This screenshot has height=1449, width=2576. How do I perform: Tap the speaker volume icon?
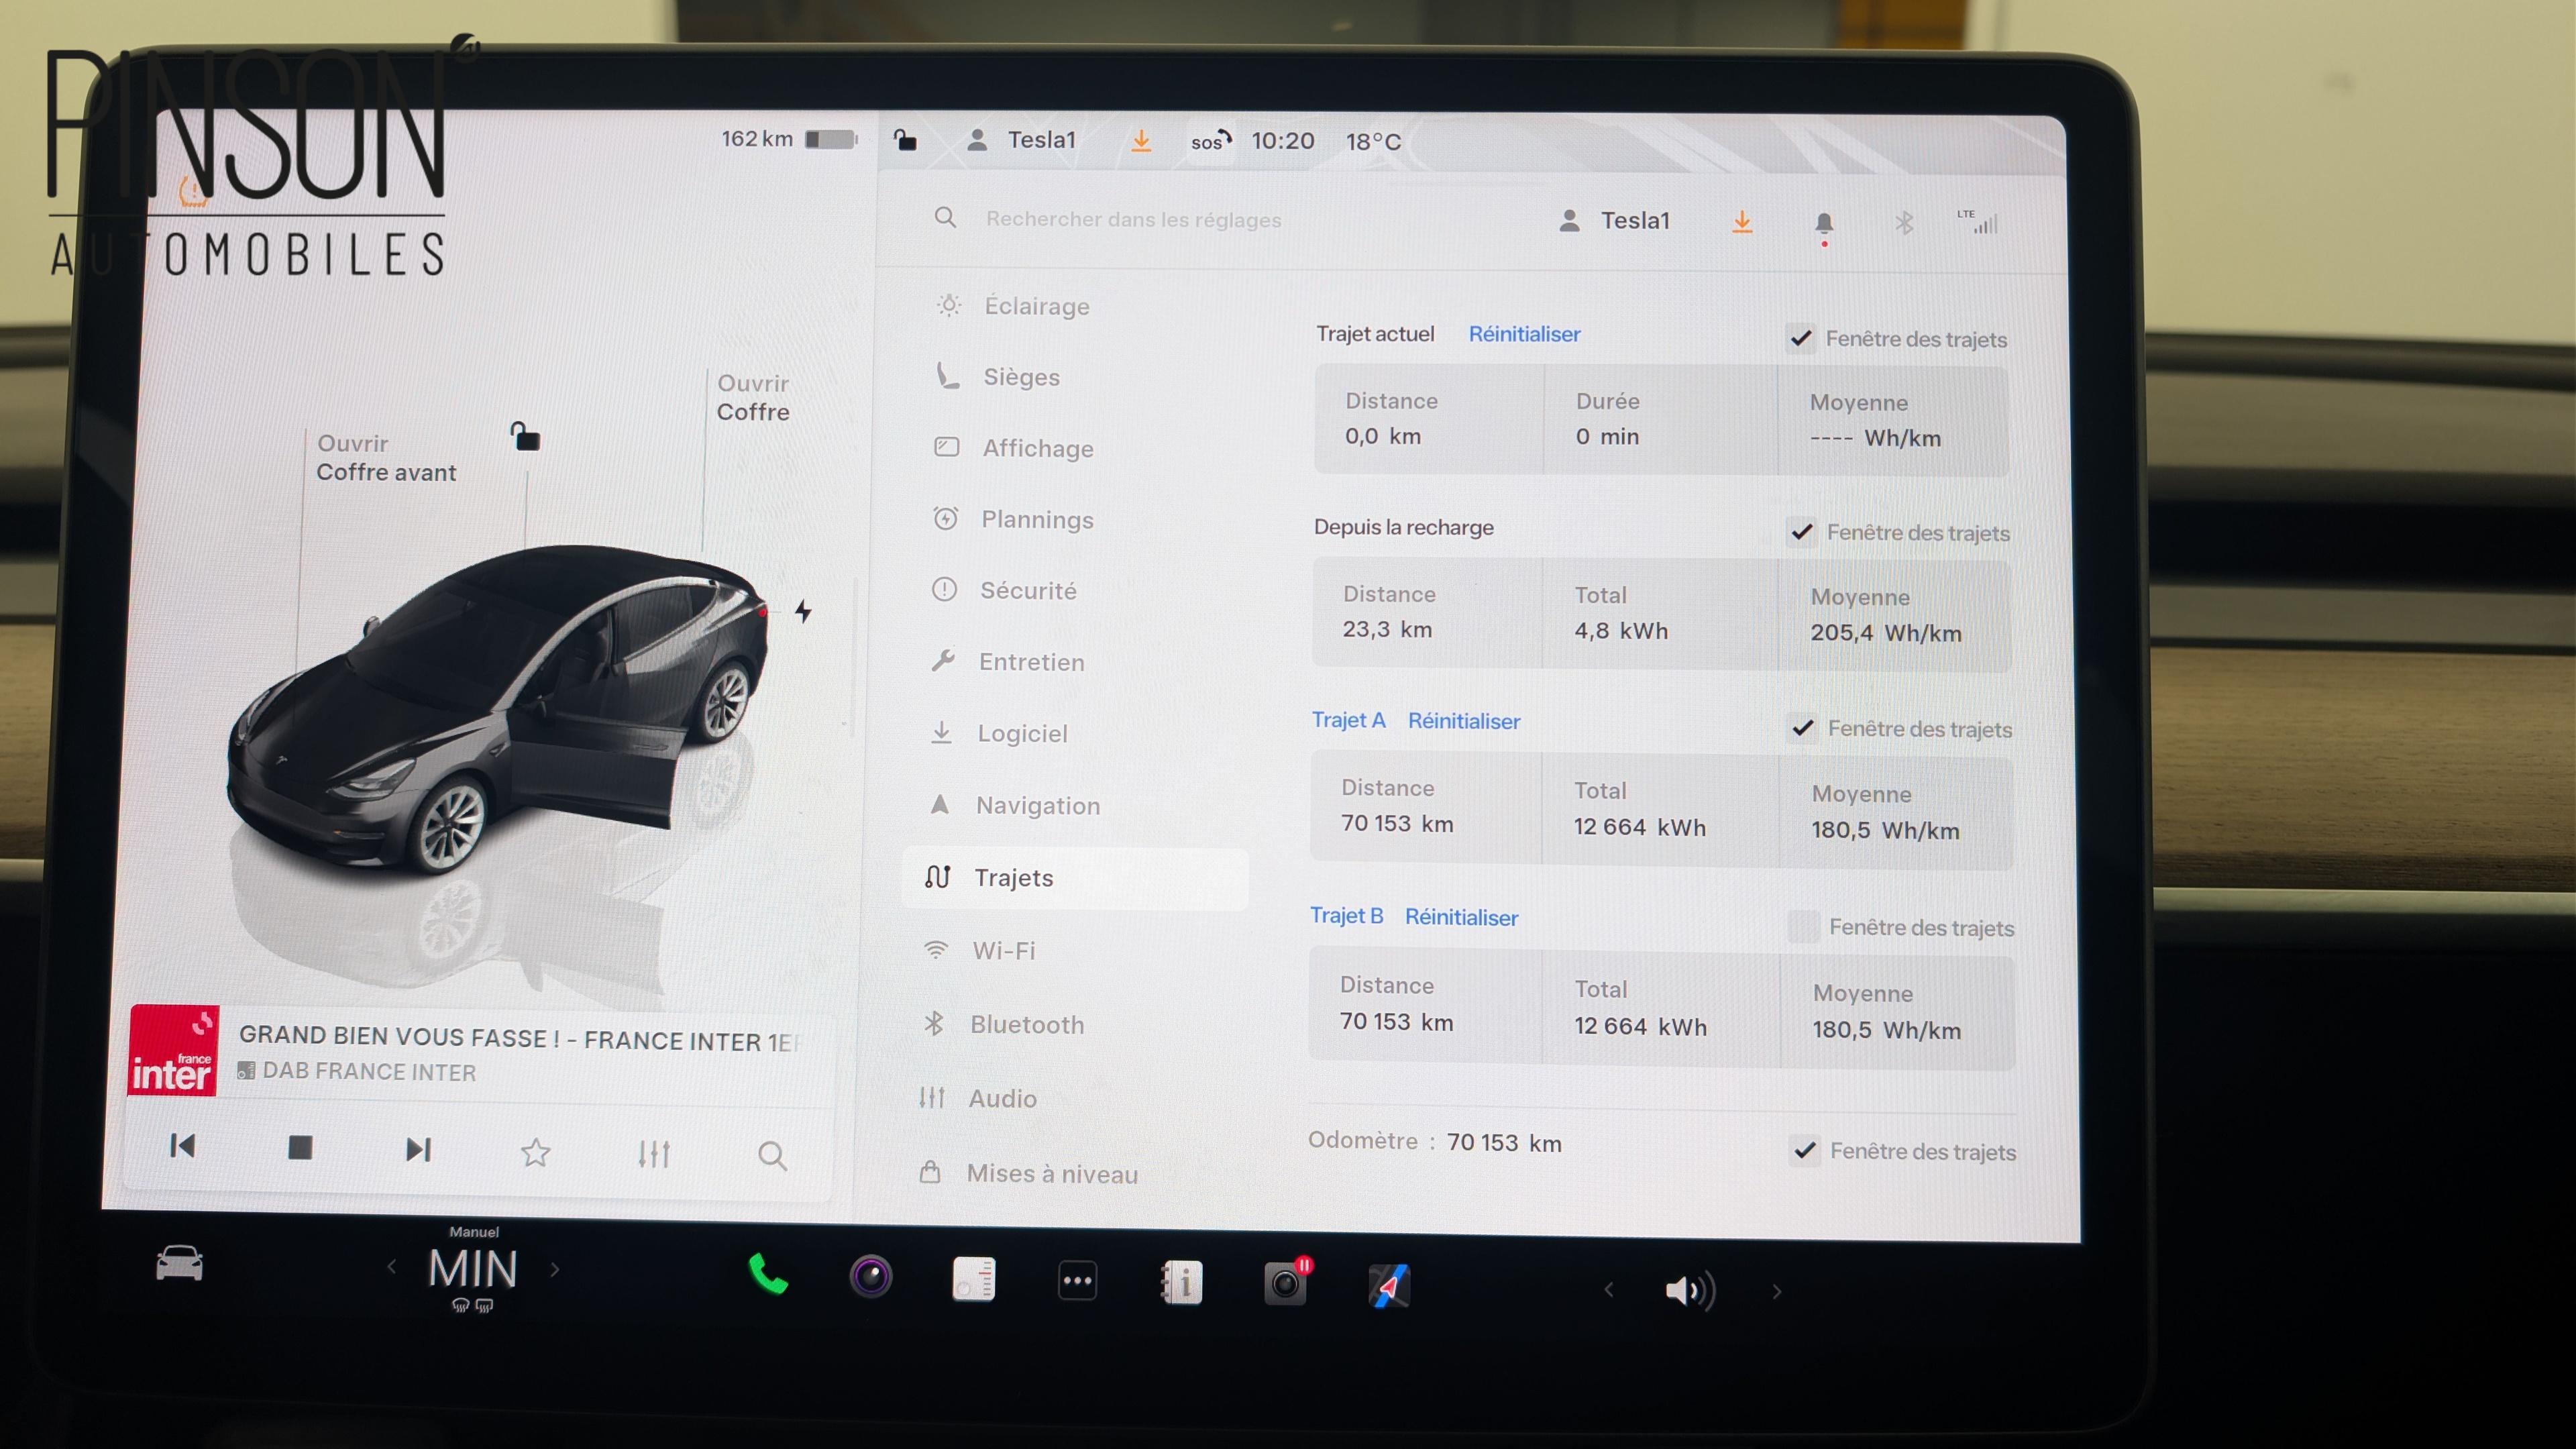(1690, 1290)
